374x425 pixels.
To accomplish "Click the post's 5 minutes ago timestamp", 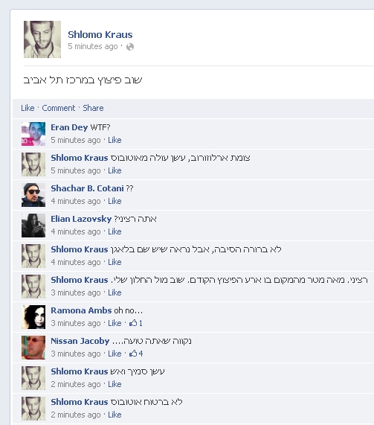I will (93, 46).
